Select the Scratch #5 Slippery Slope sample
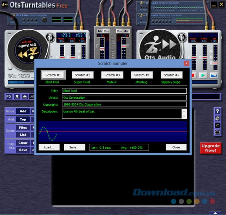The image size is (226, 215). pos(172,75)
